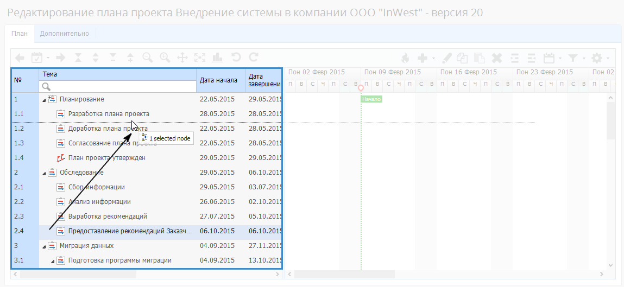624x287 pixels.
Task: Click the Дата начала column header
Action: [219, 80]
